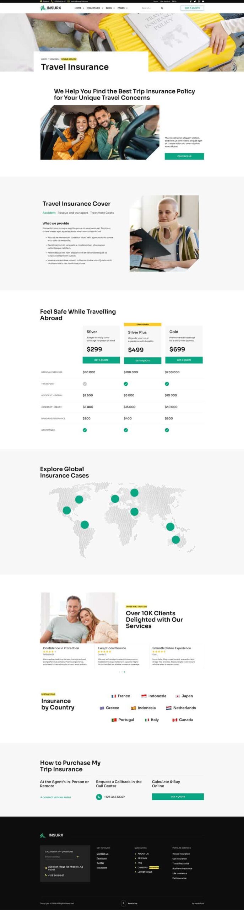Click the INSURX logo in the header
The image size is (244, 910).
coord(51,8)
